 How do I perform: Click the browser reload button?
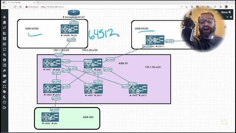tap(15, 7)
